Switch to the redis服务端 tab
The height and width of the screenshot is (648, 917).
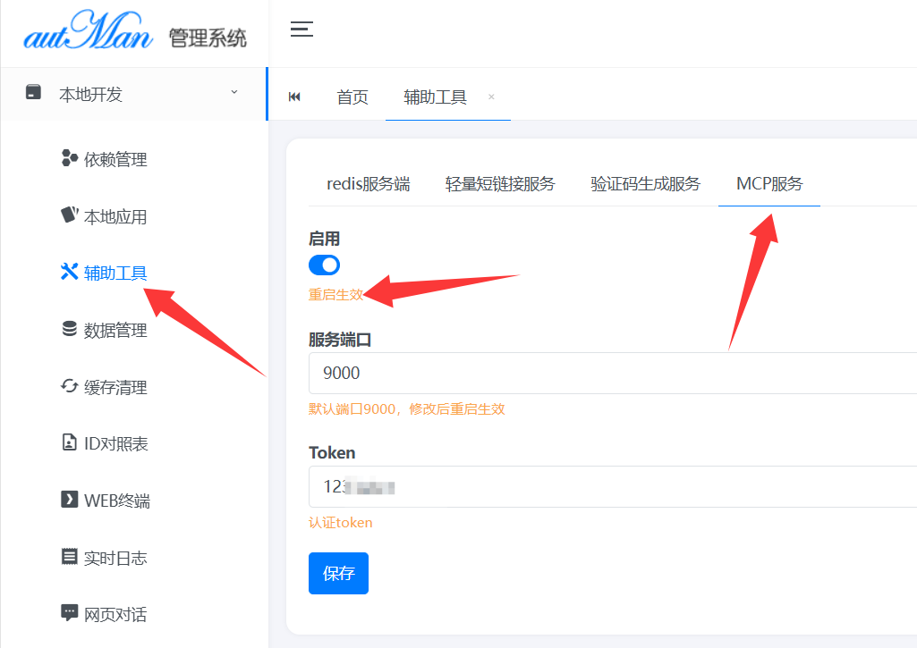tap(368, 184)
